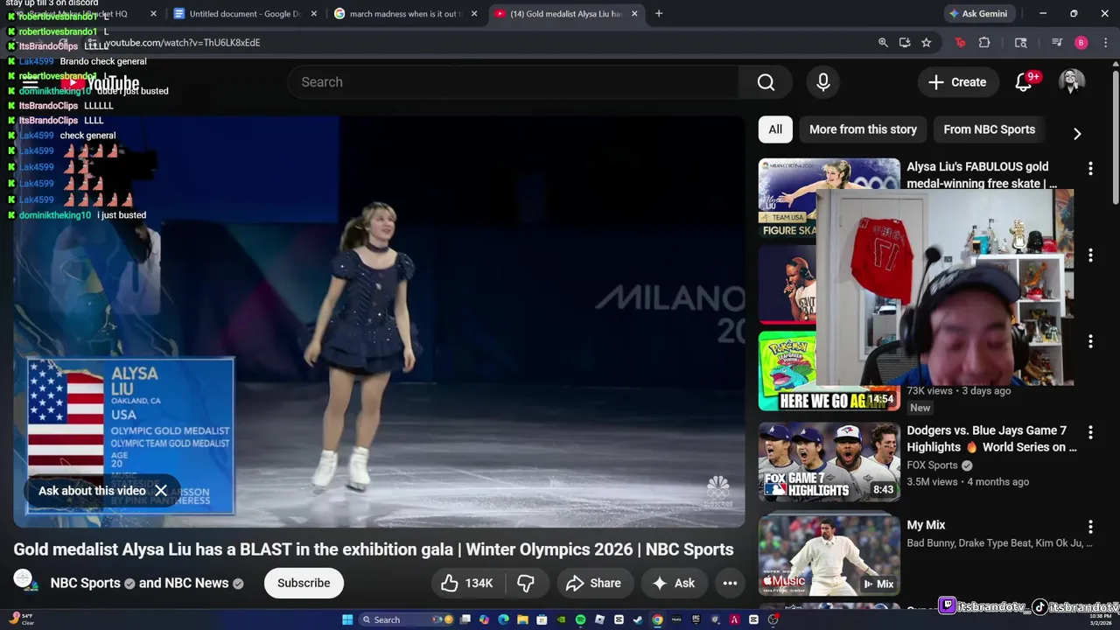Viewport: 1120px width, 630px height.
Task: Open Dodgers vs. Blue Jays Game 7 thumbnail
Action: tap(829, 462)
